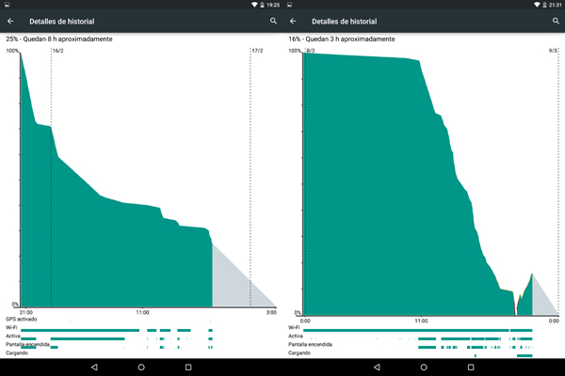
Task: Tap the notification icon in left status bar
Action: [8, 5]
